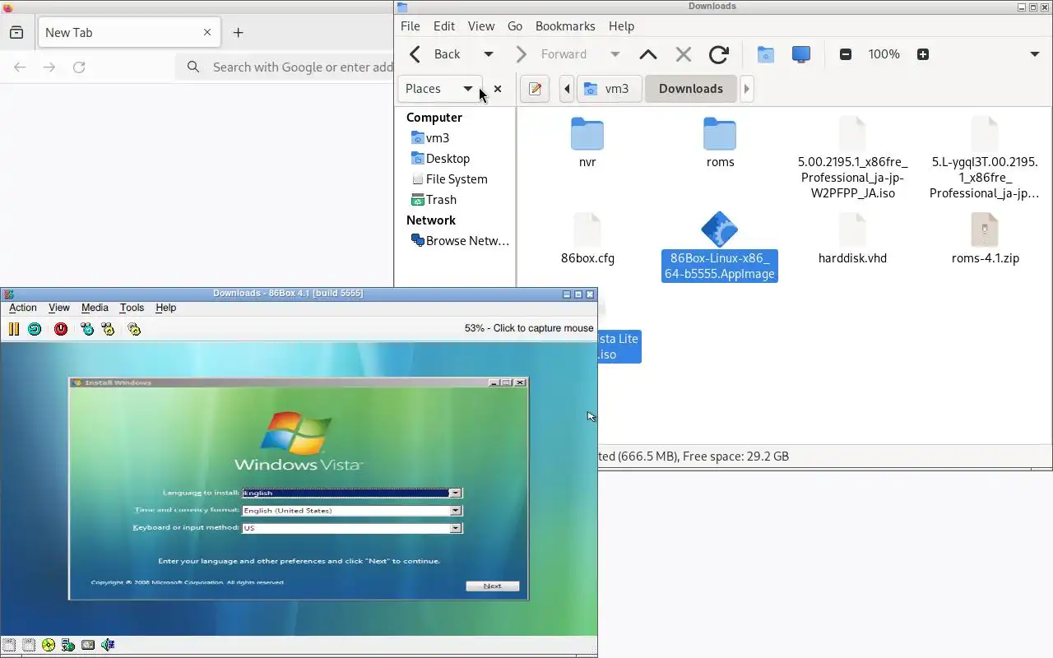Open 86Box settings gear icon
This screenshot has width=1053, height=658.
tap(134, 329)
